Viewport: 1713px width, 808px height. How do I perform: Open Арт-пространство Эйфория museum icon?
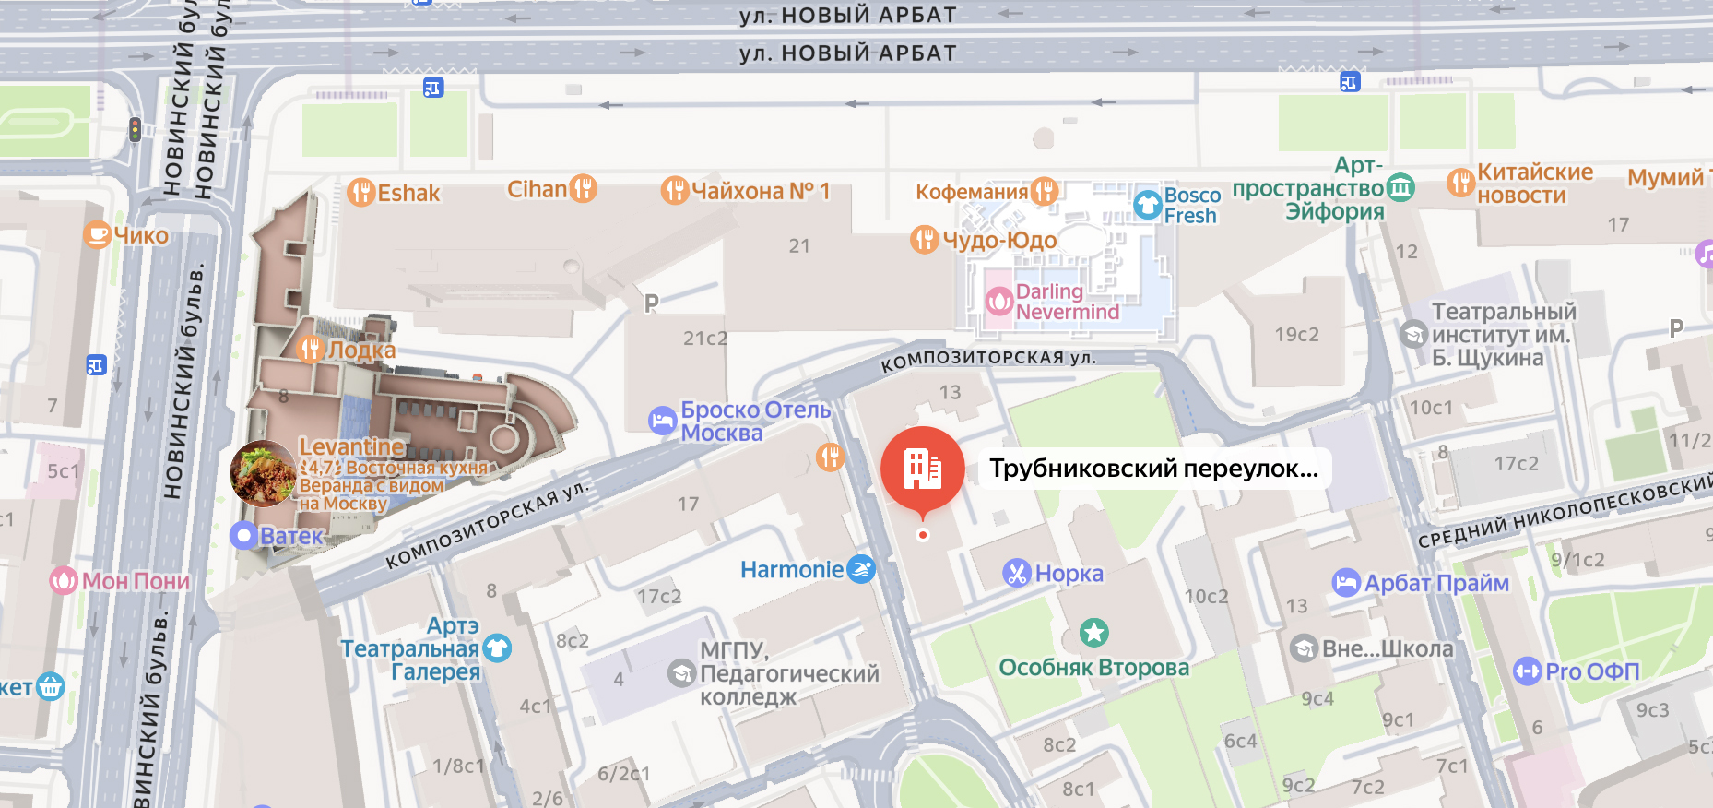pos(1400,187)
